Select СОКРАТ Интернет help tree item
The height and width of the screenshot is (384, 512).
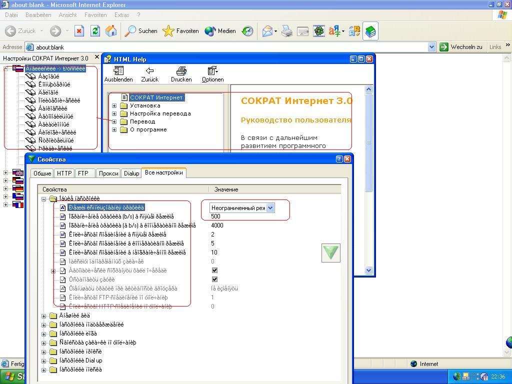pos(156,97)
